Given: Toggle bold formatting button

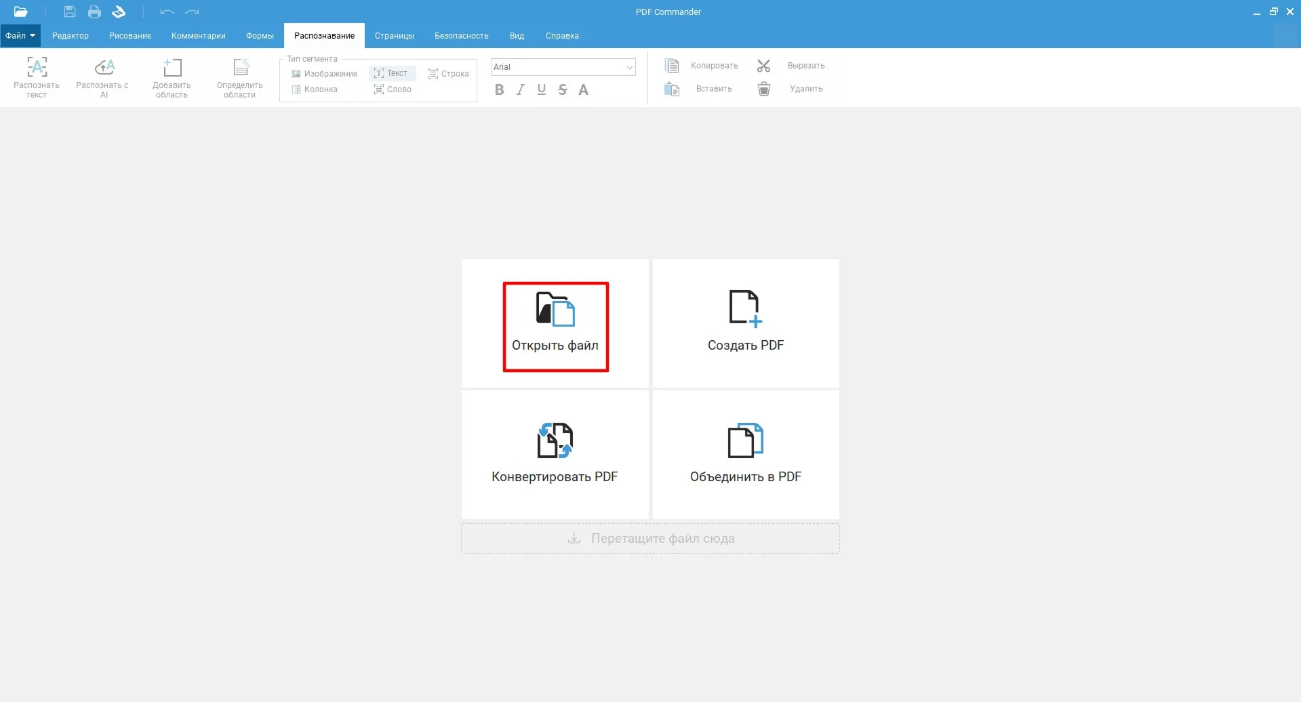Looking at the screenshot, I should 499,89.
